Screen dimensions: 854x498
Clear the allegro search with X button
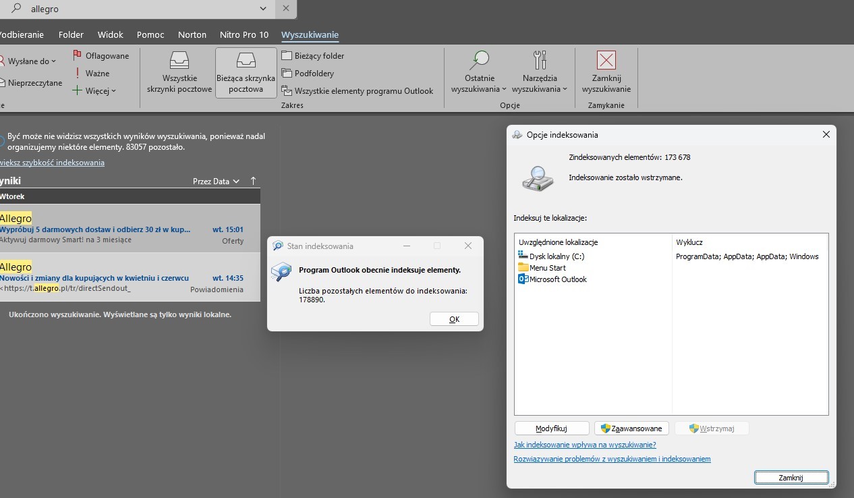click(286, 9)
